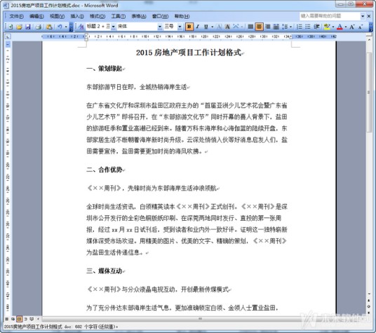Expand the style dropdown showing 标题 2
Image resolution: width=376 pixels, height=333 pixels.
[113, 27]
